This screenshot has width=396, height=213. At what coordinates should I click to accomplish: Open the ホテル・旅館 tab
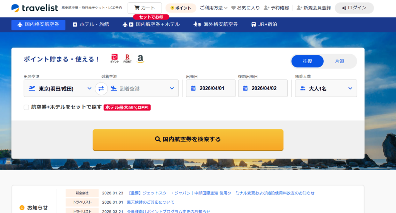pos(91,24)
